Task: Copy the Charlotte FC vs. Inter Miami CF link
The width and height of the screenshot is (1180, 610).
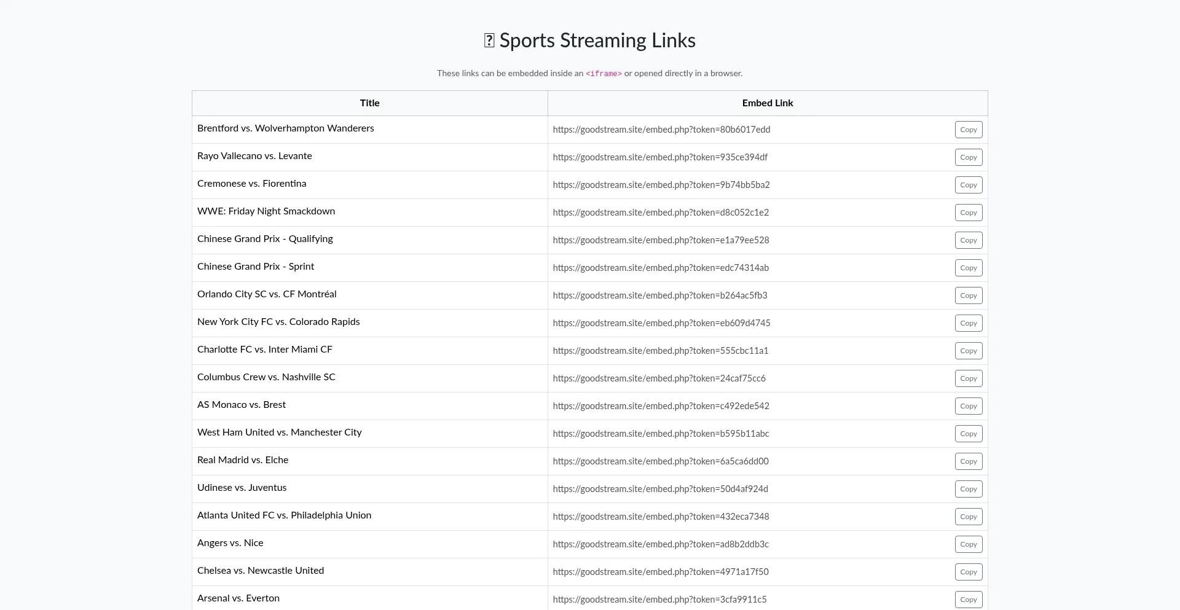Action: tap(969, 351)
